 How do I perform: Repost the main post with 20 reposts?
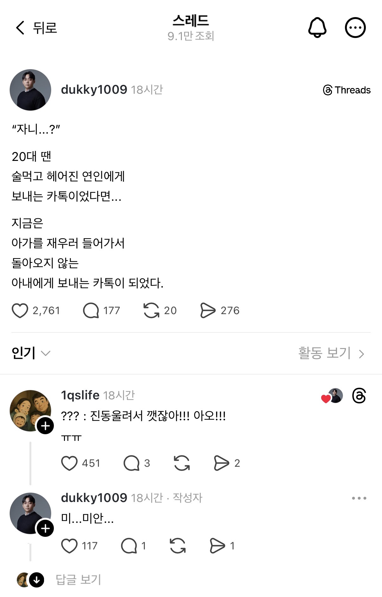[151, 310]
